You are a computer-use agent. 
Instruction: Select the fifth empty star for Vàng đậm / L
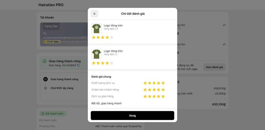112,63
